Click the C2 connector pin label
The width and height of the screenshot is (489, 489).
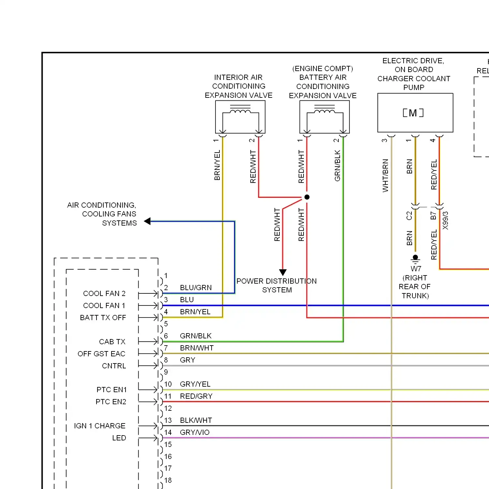[x=409, y=216]
